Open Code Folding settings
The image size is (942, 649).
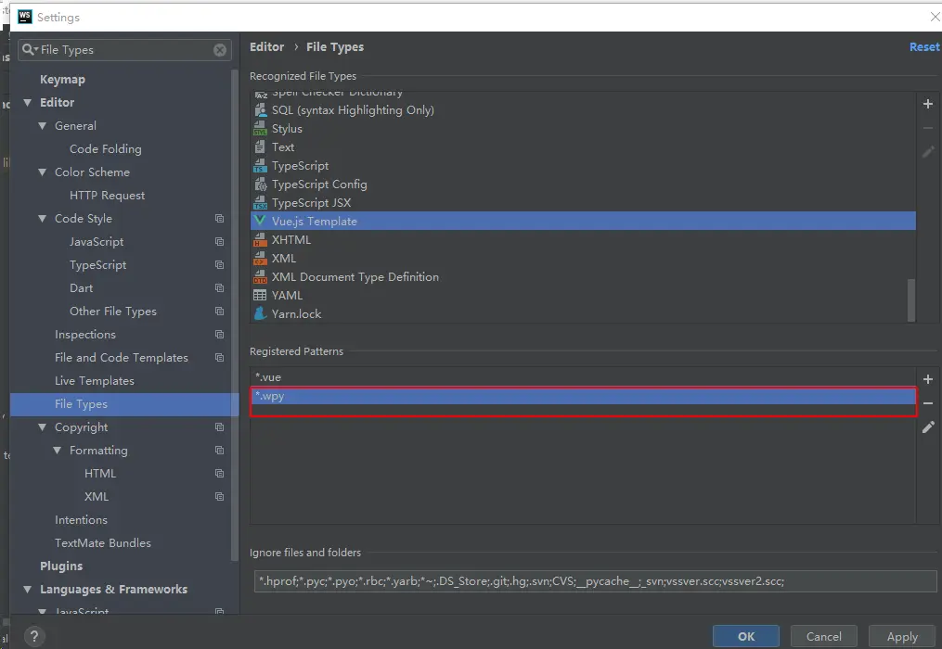point(106,149)
